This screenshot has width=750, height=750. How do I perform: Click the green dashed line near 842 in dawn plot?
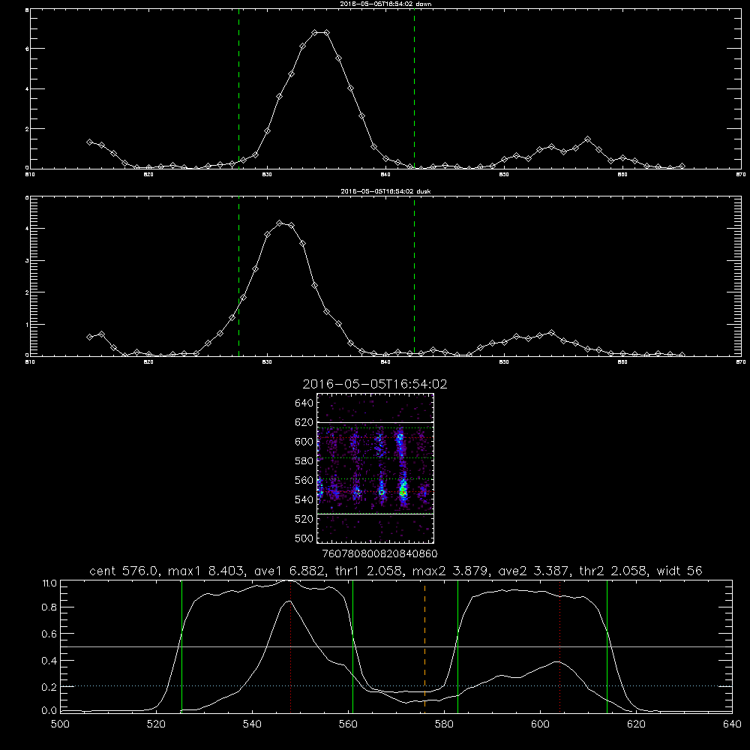414,89
